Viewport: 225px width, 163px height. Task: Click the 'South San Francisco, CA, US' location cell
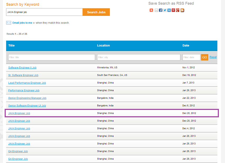click(112, 75)
